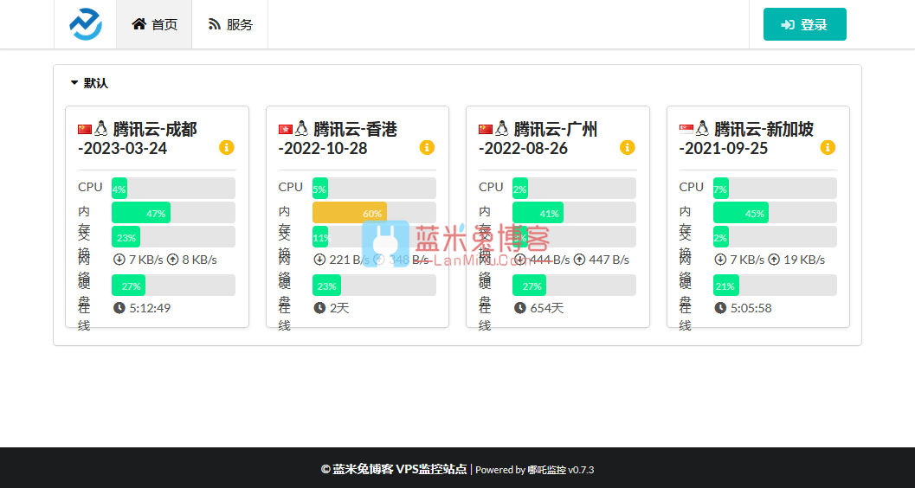This screenshot has height=488, width=915.
Task: Click China flag on 腾讯云-广州 card
Action: click(x=486, y=129)
